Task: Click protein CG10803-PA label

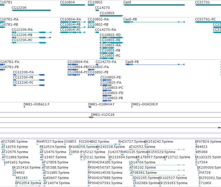Action: click(111, 83)
